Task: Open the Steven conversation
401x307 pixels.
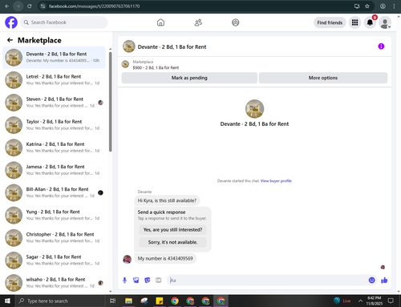Action: point(54,103)
